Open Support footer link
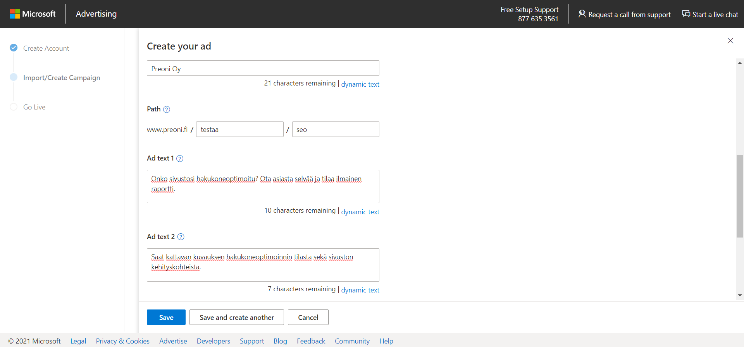The image size is (744, 347). (252, 341)
